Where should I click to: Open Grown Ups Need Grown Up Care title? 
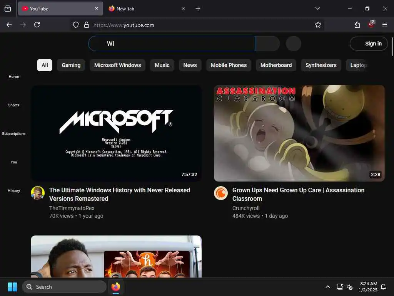click(298, 194)
